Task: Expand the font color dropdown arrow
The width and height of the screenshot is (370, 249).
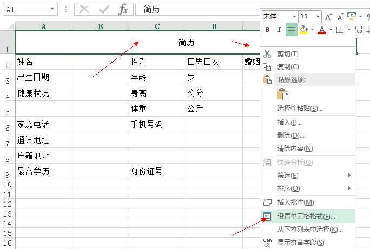Action: (x=331, y=30)
